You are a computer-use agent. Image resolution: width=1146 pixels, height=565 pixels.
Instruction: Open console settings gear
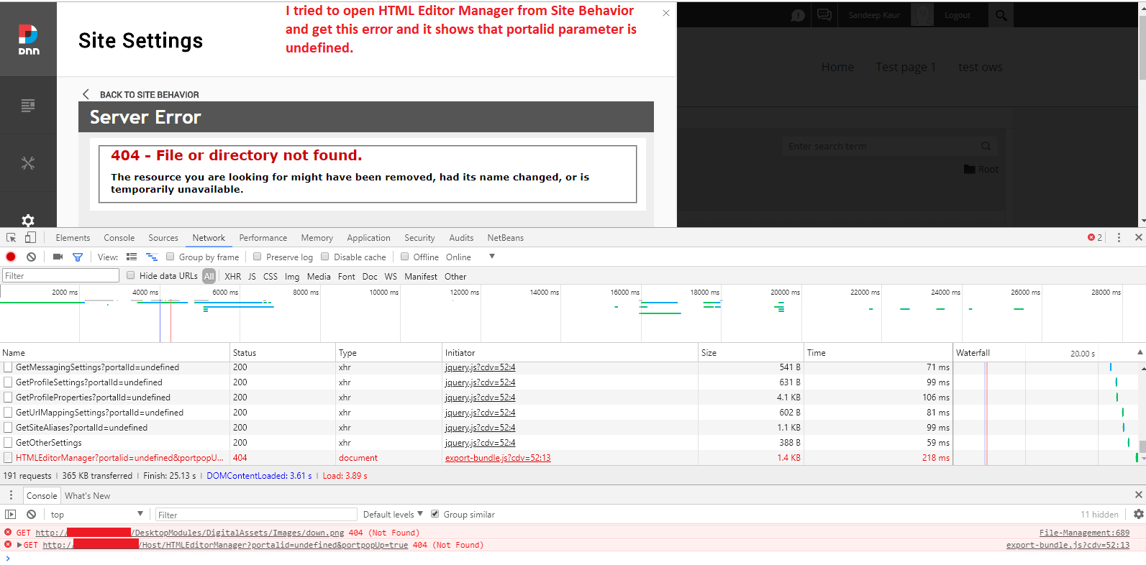click(x=1138, y=514)
